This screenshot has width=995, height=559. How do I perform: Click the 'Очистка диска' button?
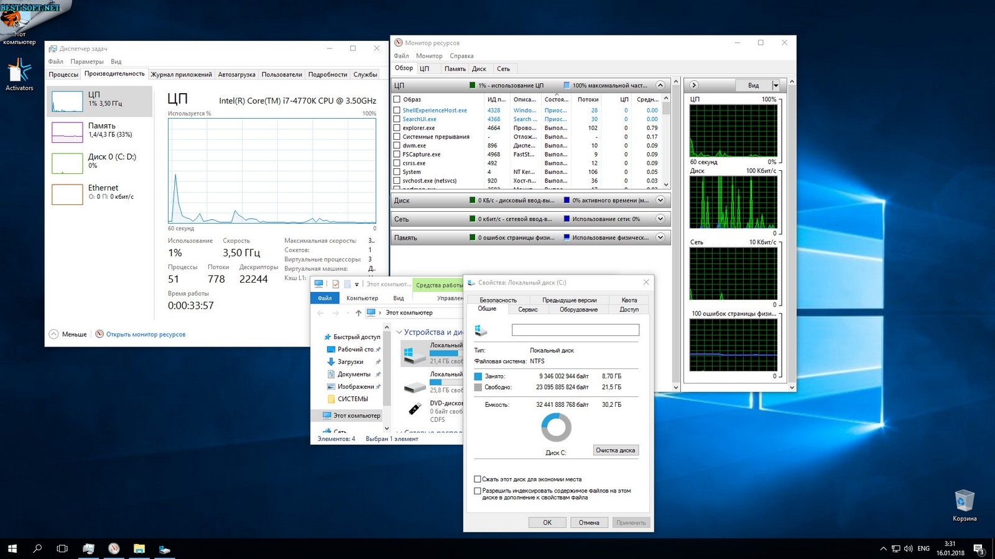615,450
